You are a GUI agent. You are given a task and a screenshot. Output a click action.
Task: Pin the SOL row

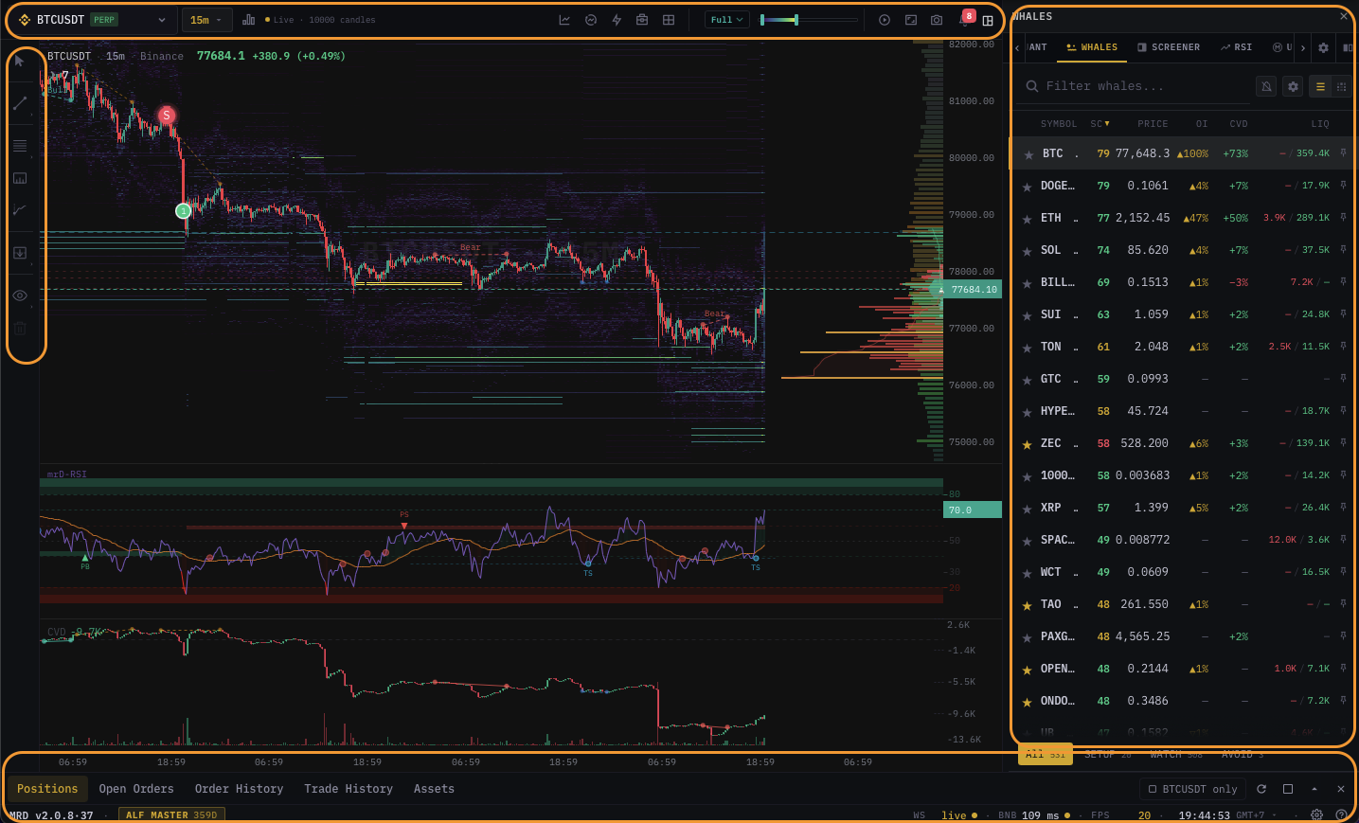coord(1343,250)
